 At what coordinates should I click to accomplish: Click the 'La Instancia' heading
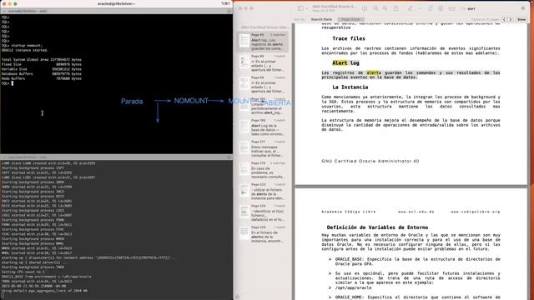point(350,87)
